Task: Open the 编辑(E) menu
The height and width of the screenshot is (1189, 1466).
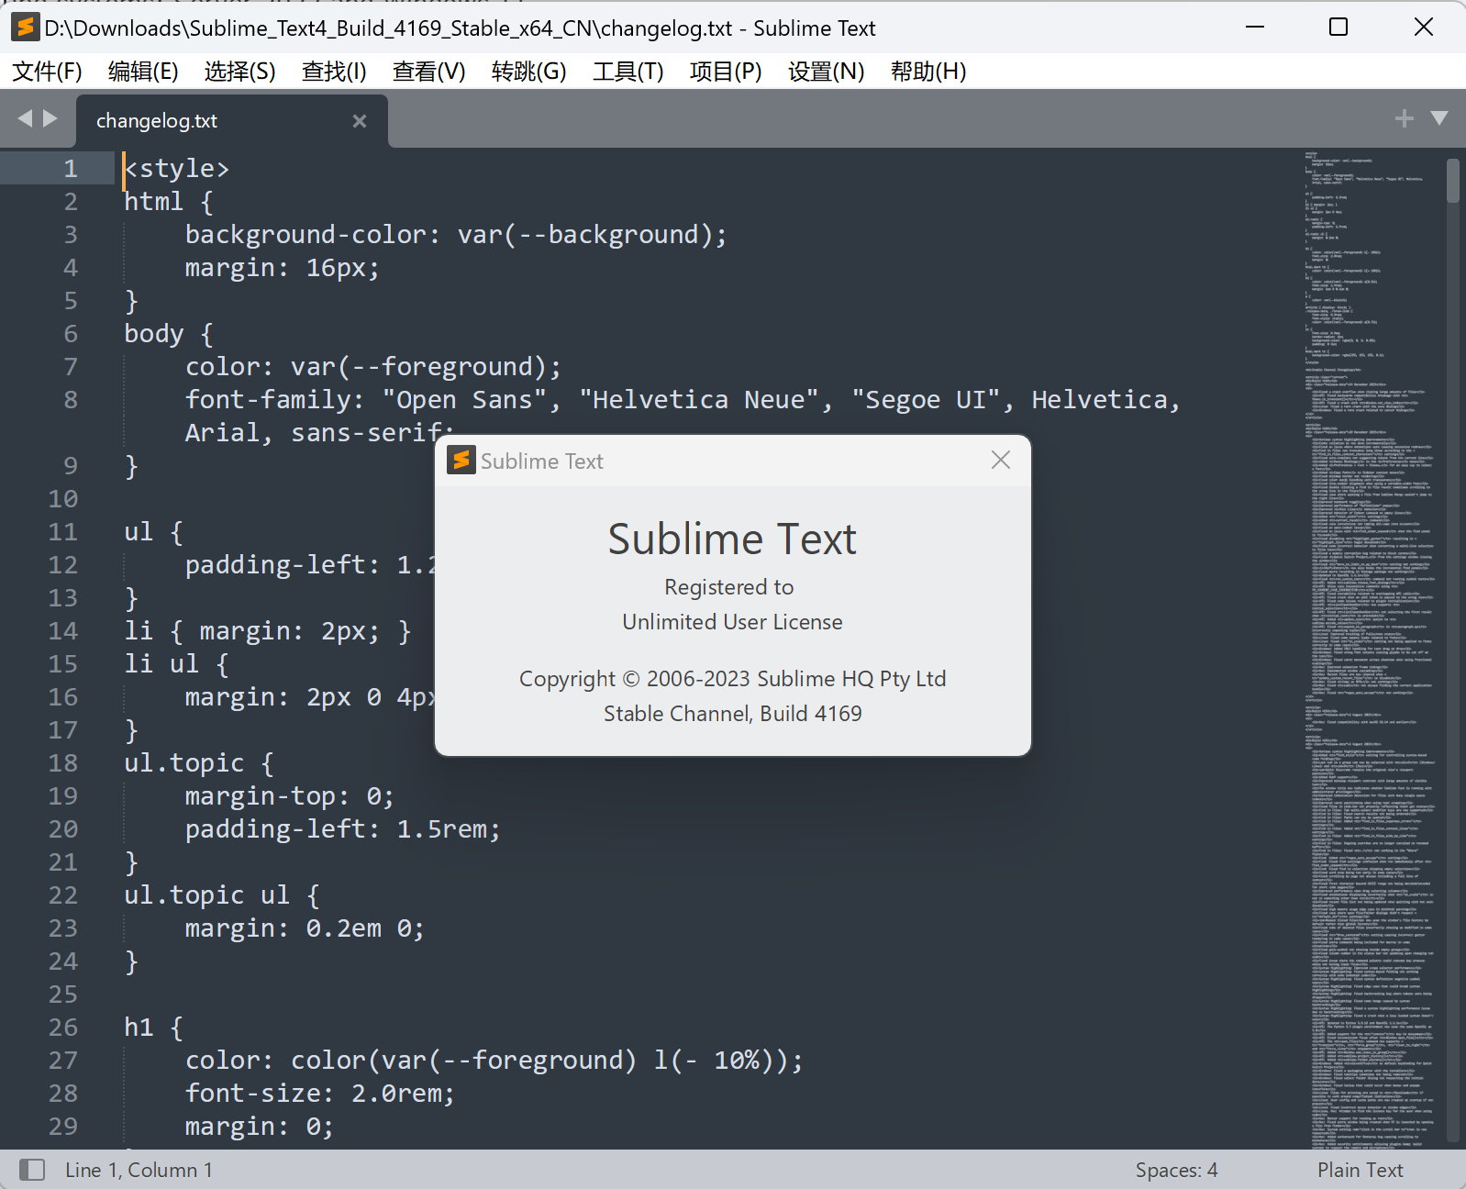Action: [143, 72]
